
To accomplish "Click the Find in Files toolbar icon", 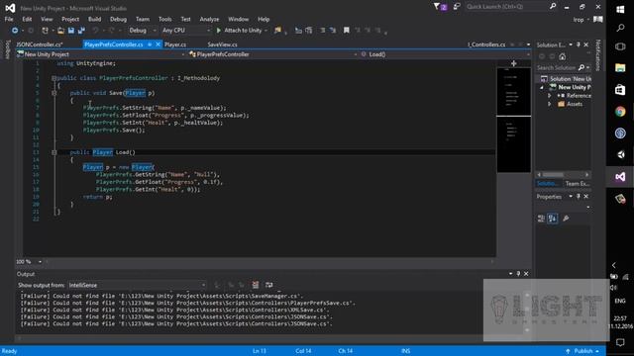I will (x=277, y=31).
